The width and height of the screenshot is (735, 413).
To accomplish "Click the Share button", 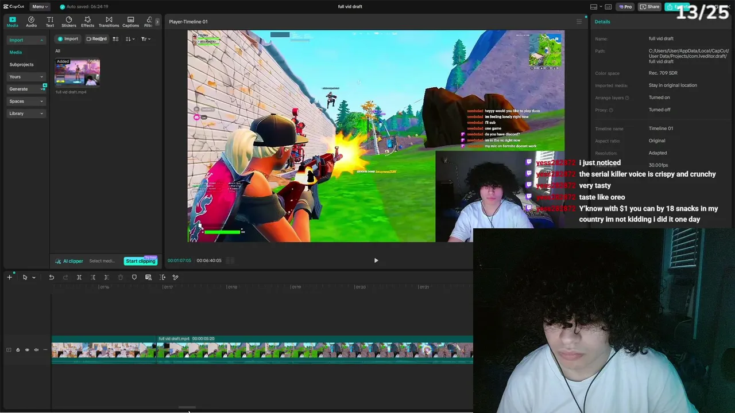I will click(x=650, y=7).
